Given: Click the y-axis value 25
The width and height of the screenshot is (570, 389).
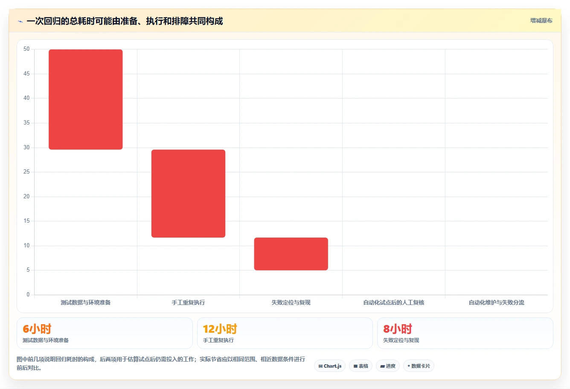Looking at the screenshot, I should coord(26,172).
